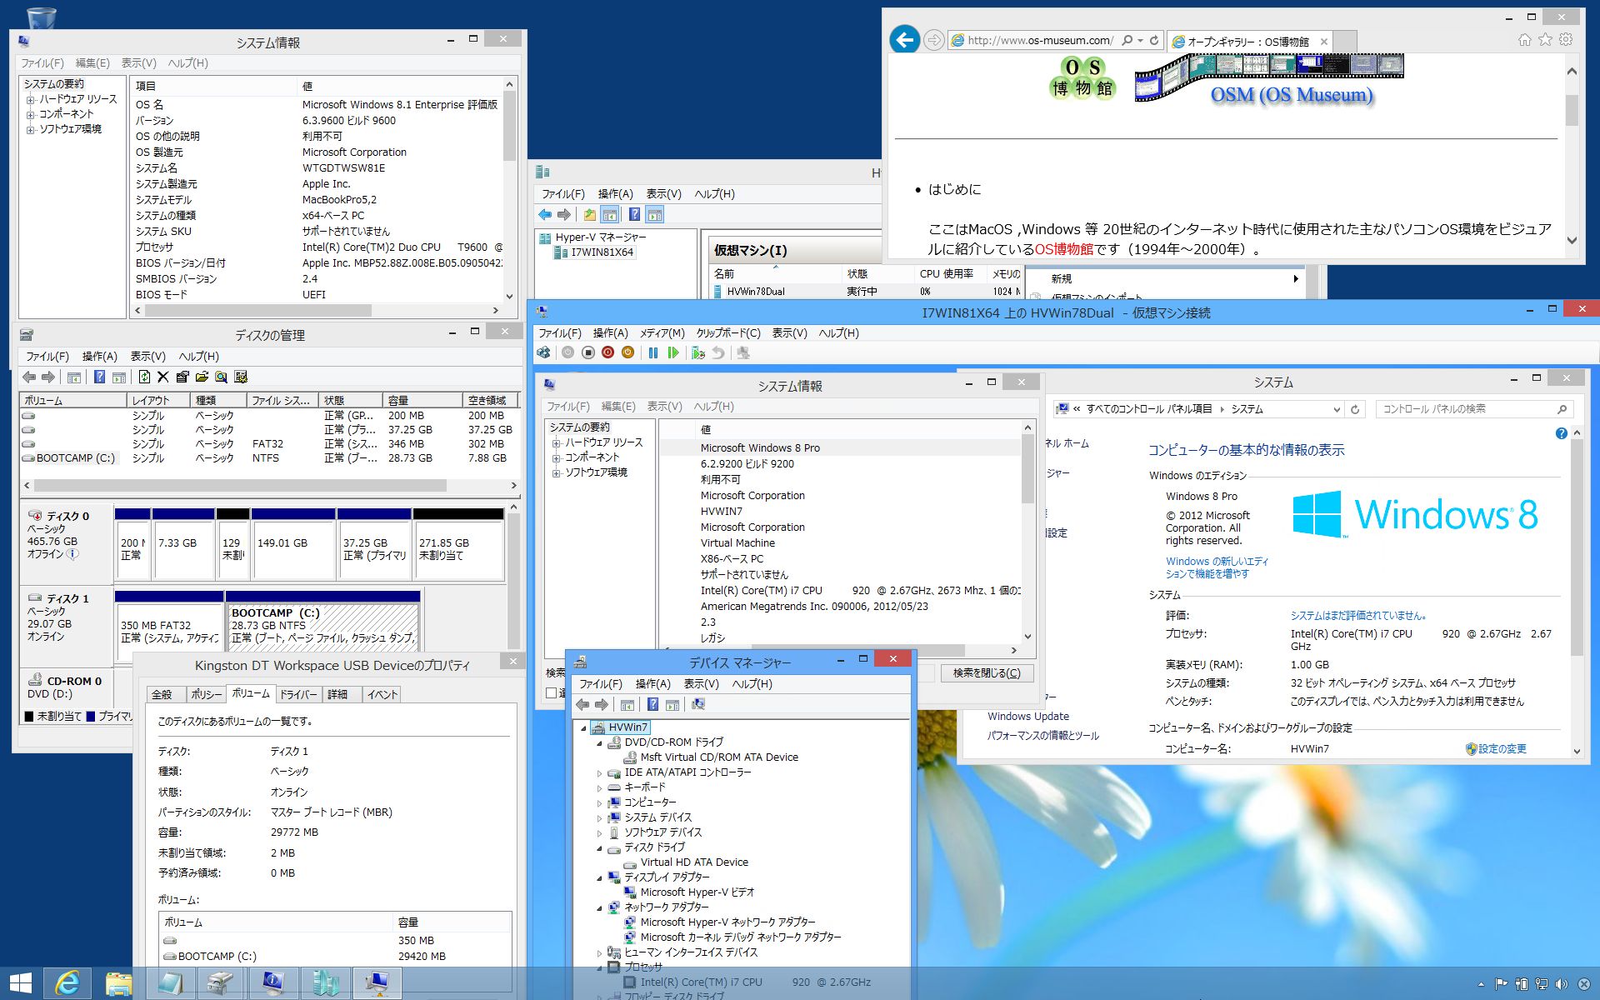Open OS博物館 red link on web page
Screen dimensions: 1600x1000
pyautogui.click(x=1063, y=249)
